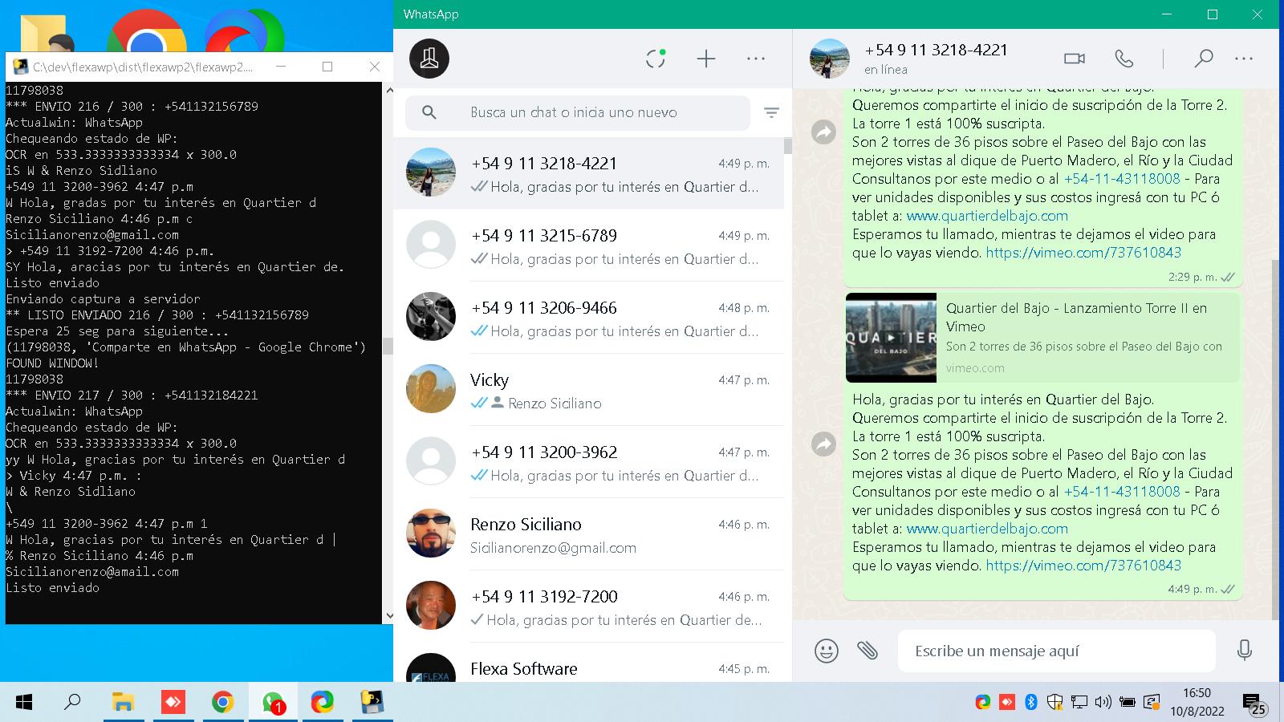The width and height of the screenshot is (1284, 722).
Task: Record a voice message with microphone
Action: click(1245, 651)
